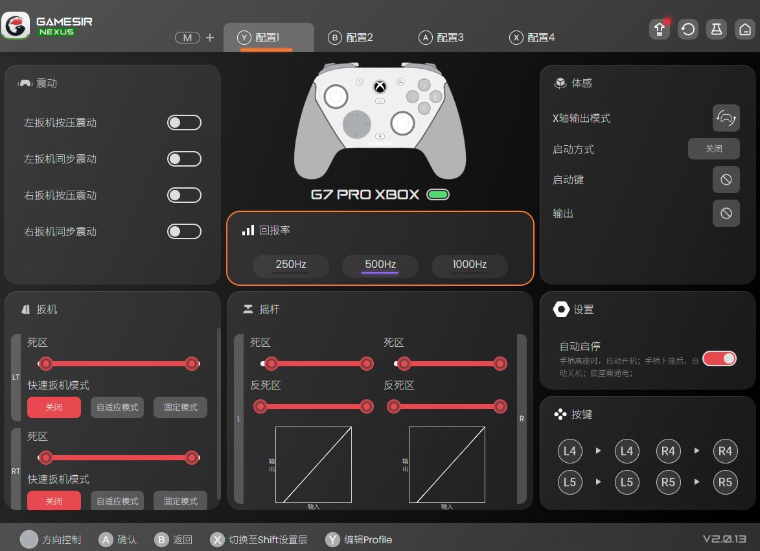Click the L side bar in 摇杆 panel
The width and height of the screenshot is (760, 551).
coord(238,419)
